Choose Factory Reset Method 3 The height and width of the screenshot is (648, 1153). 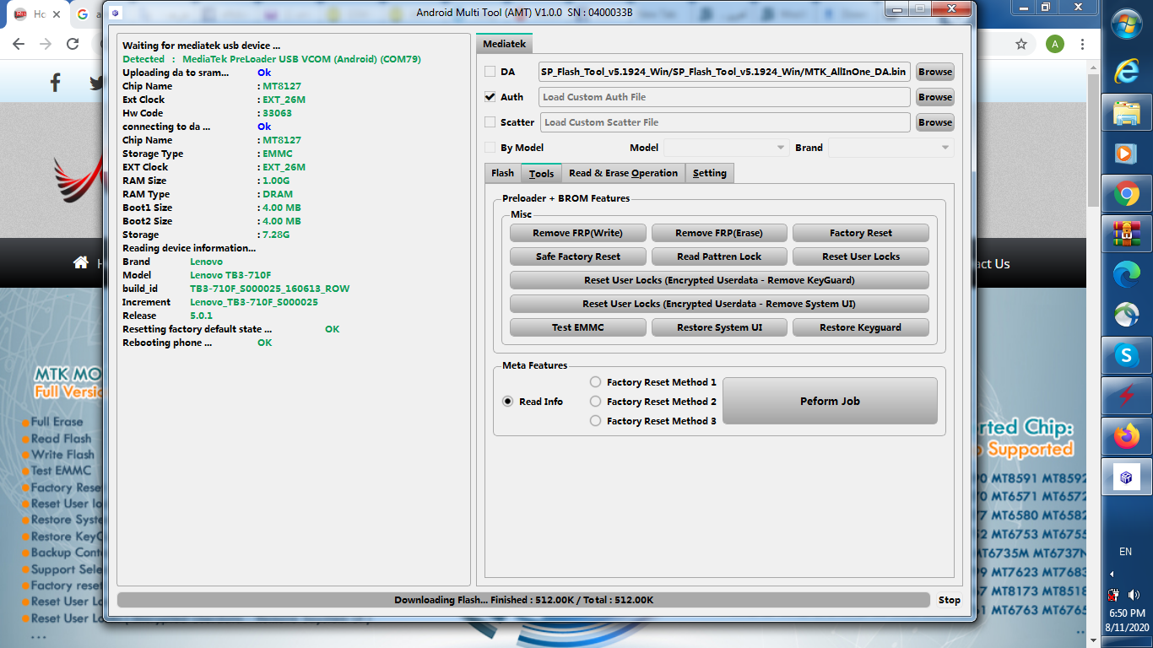pos(596,421)
